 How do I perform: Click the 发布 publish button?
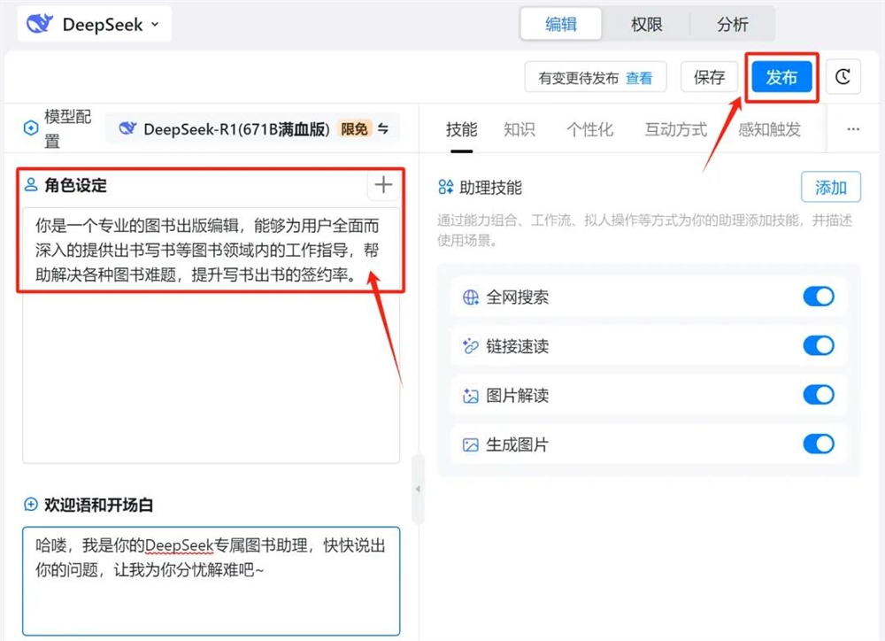point(781,76)
